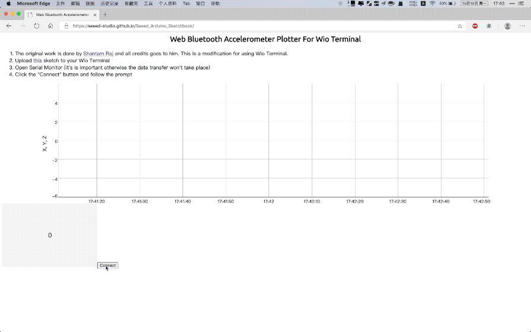Open the notification center list icon
The width and height of the screenshot is (531, 332).
[x=521, y=4]
